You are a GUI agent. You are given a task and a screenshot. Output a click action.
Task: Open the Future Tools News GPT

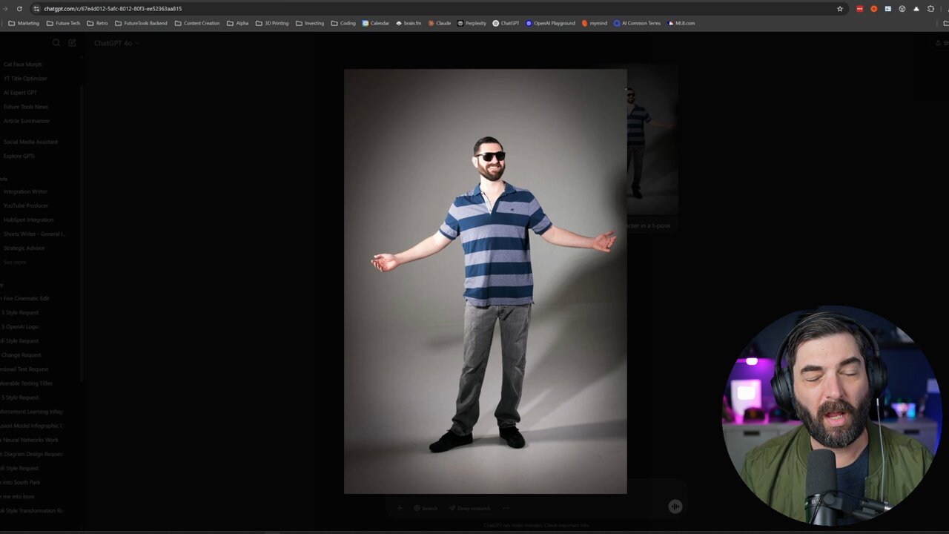pos(25,107)
